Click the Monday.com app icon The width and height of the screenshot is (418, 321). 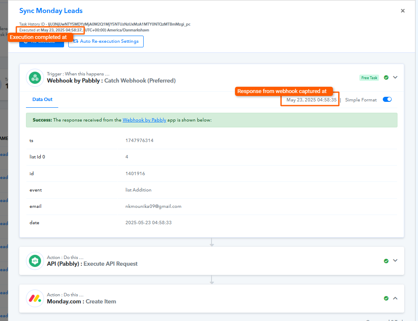tap(35, 298)
